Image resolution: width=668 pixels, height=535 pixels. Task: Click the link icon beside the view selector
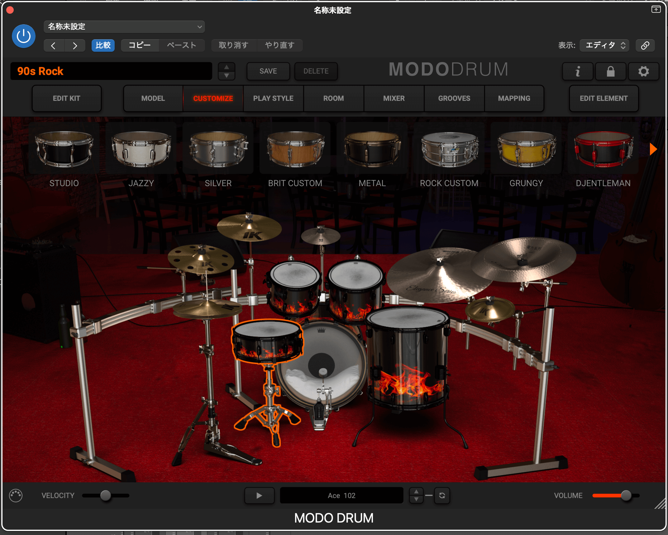tap(645, 45)
